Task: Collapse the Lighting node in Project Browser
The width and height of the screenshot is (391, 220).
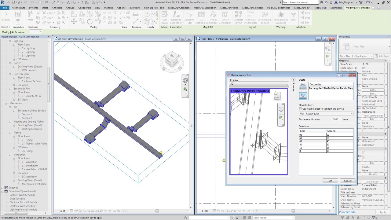Action: tap(10, 41)
